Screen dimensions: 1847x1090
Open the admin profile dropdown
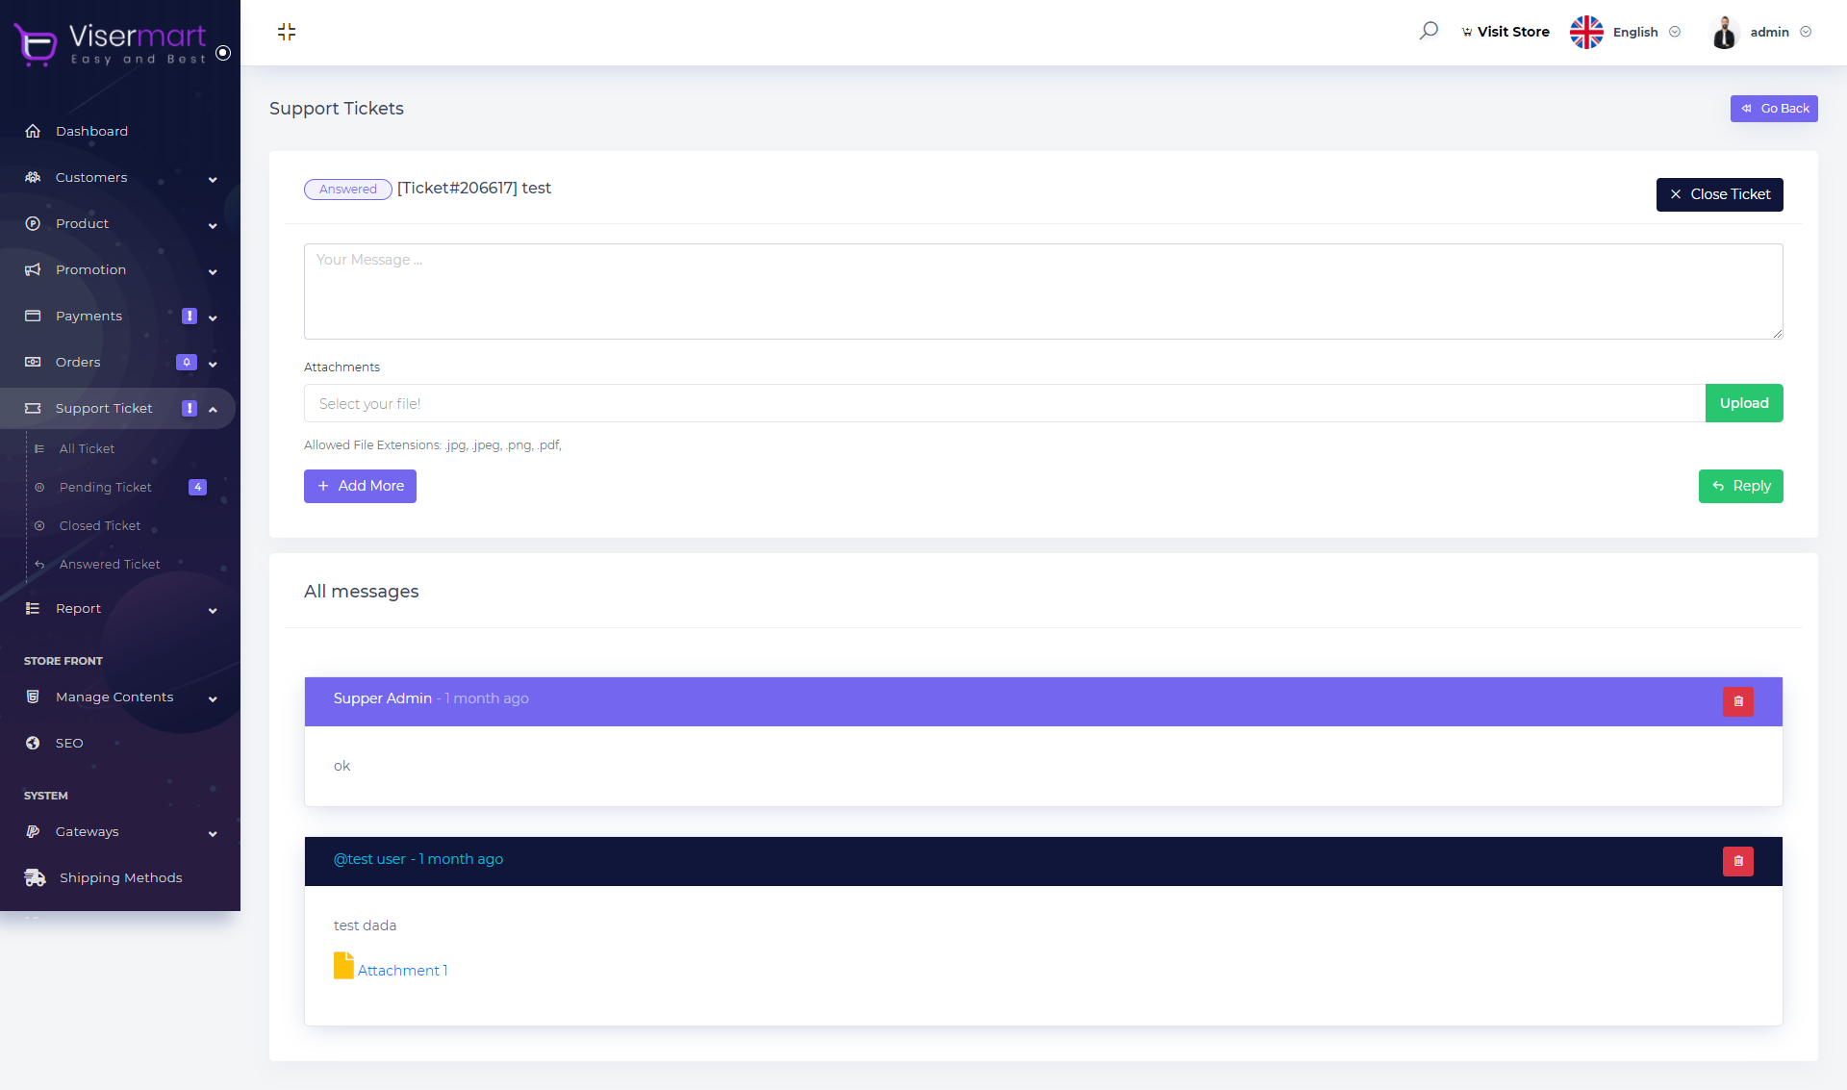tap(1769, 32)
